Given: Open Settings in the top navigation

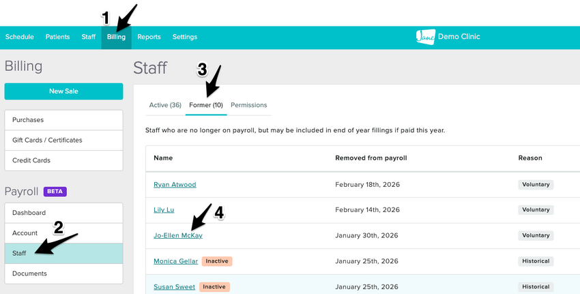Looking at the screenshot, I should (x=185, y=37).
